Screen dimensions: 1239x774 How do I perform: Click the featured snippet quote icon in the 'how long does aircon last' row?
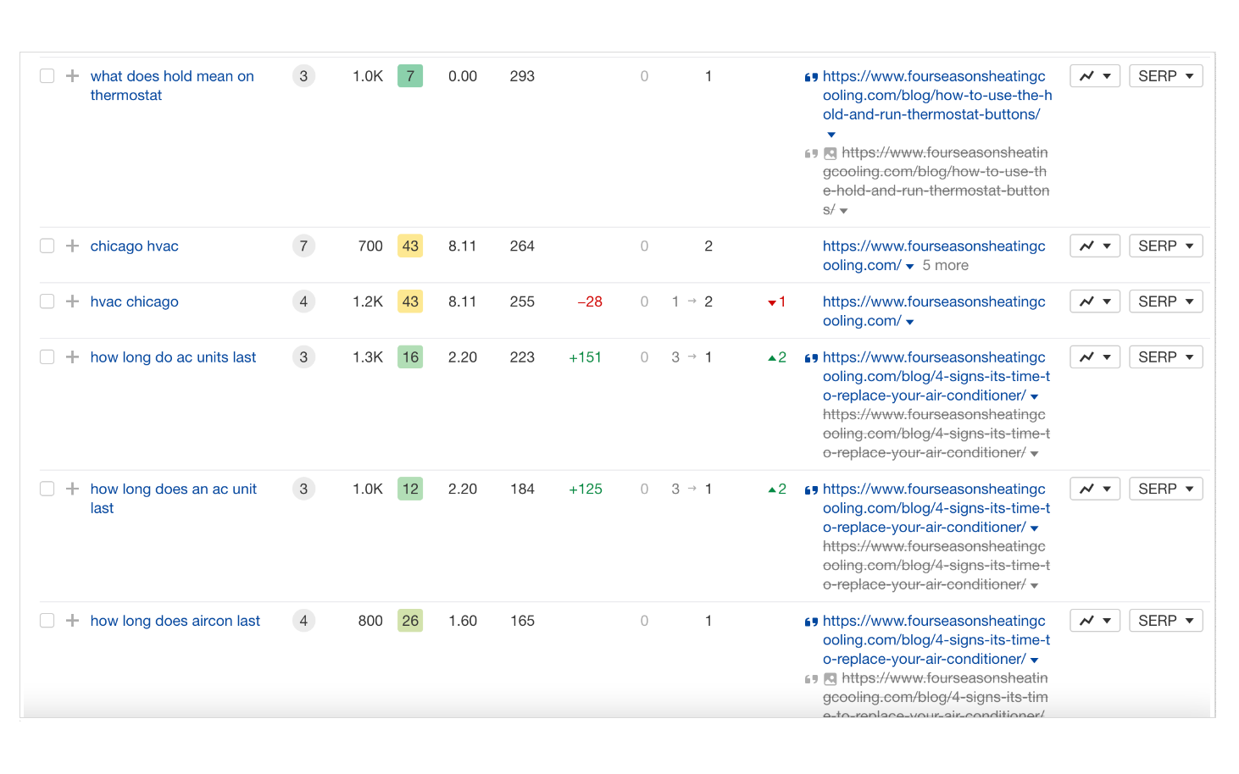[811, 622]
